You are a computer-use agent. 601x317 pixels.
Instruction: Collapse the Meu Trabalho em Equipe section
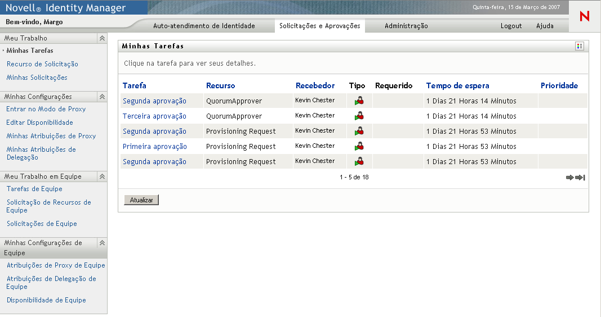pos(102,176)
